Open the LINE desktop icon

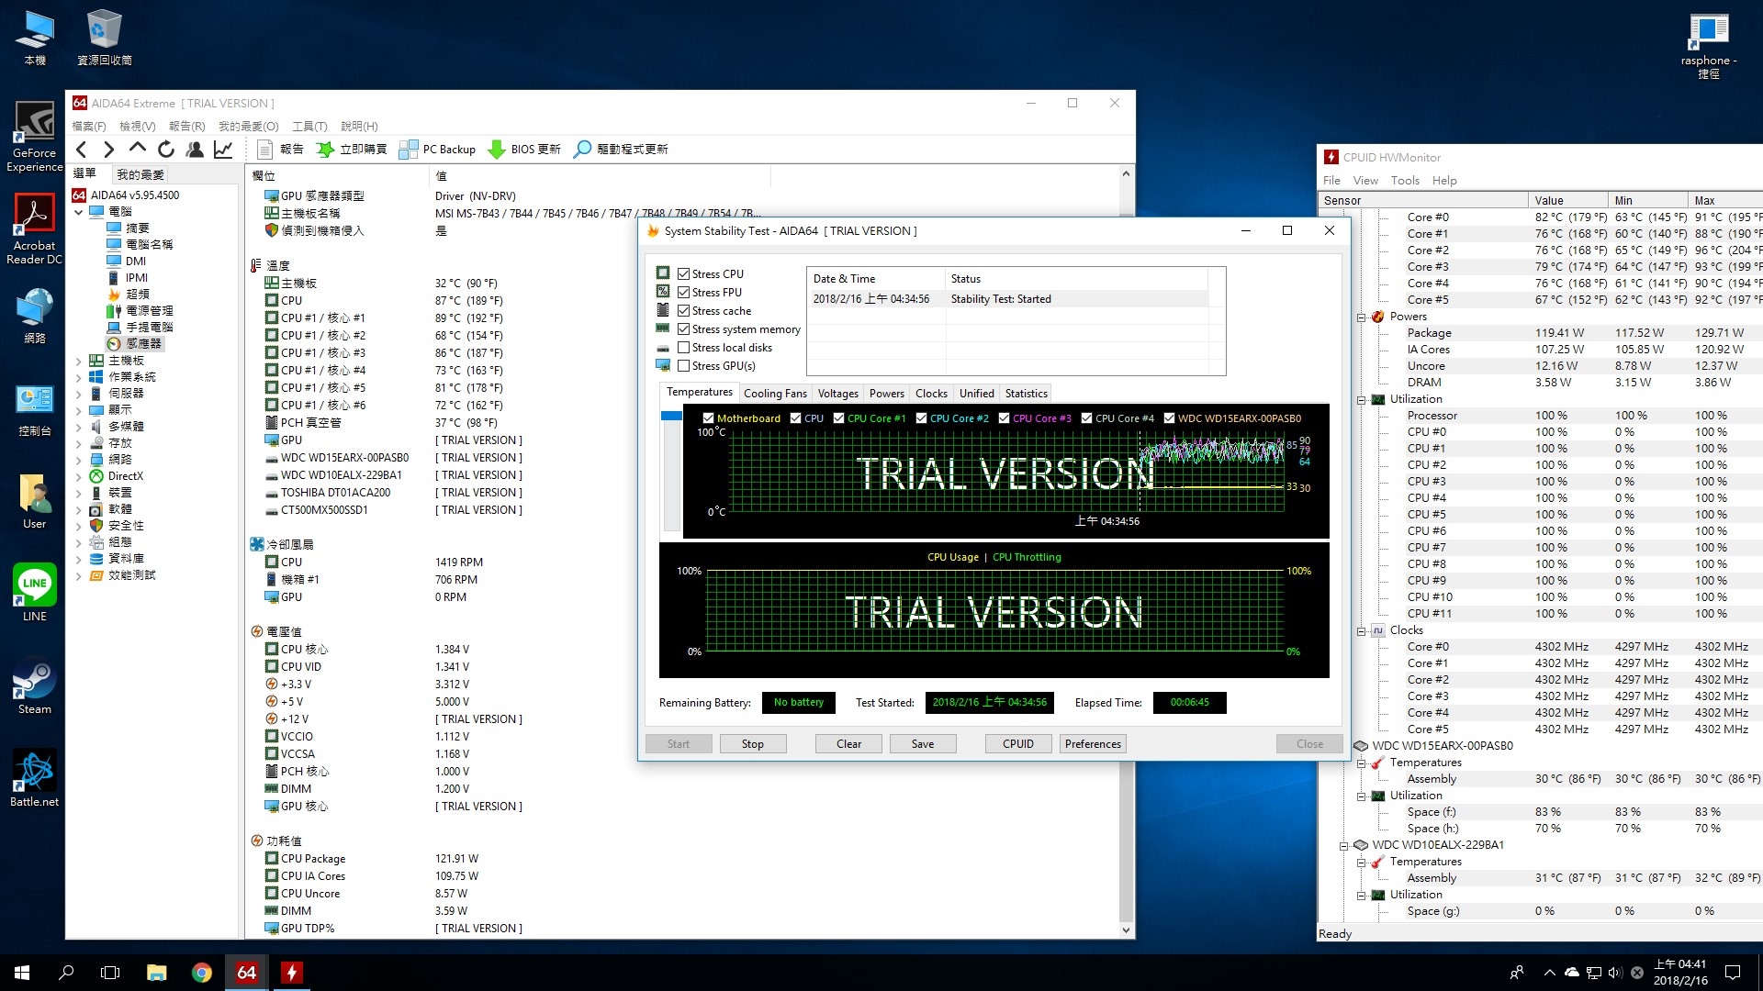click(35, 594)
